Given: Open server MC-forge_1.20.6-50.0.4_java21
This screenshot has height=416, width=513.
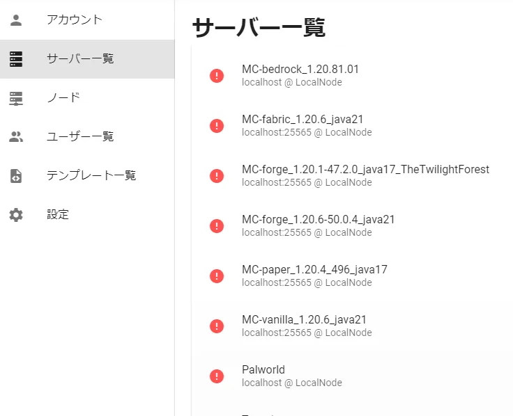Looking at the screenshot, I should coord(318,225).
